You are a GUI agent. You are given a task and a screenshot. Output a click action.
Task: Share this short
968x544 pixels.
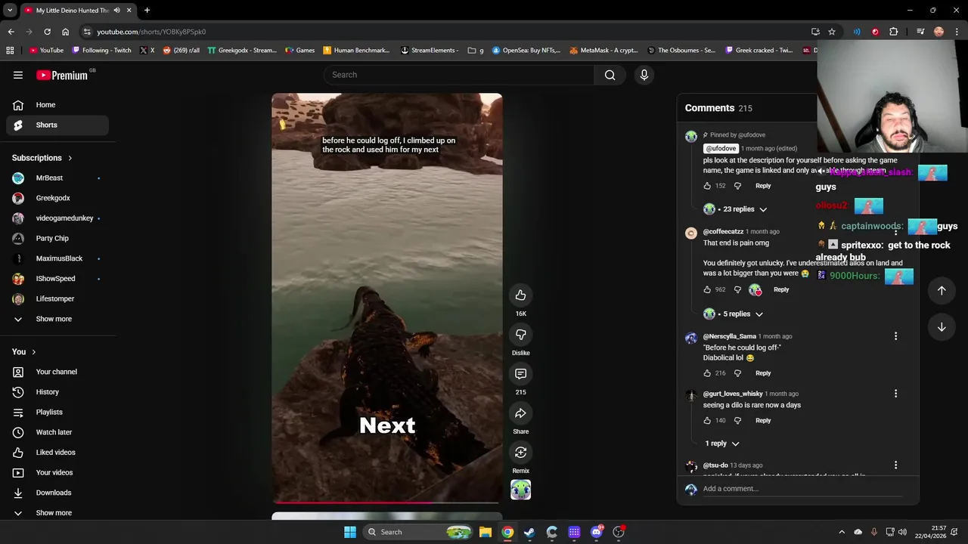(520, 413)
